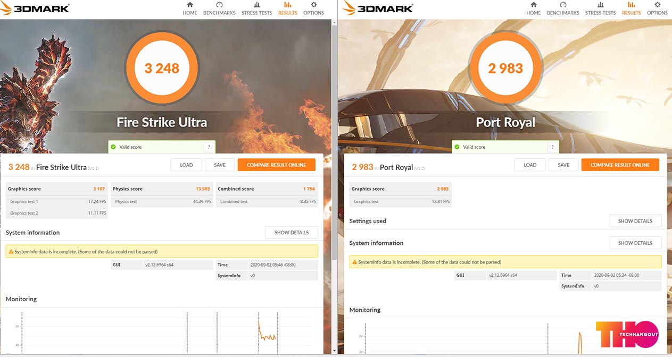This screenshot has width=672, height=357.
Task: Click the 3DMark logo in the Fire Strike Ultra window
Action: 35,8
